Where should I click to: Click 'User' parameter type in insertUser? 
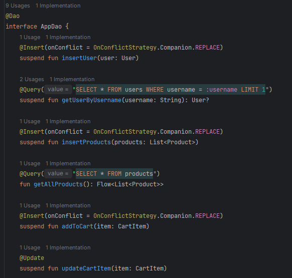[128, 58]
